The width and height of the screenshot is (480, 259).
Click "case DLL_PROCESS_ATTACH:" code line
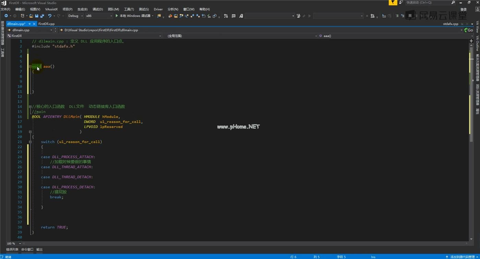point(68,157)
